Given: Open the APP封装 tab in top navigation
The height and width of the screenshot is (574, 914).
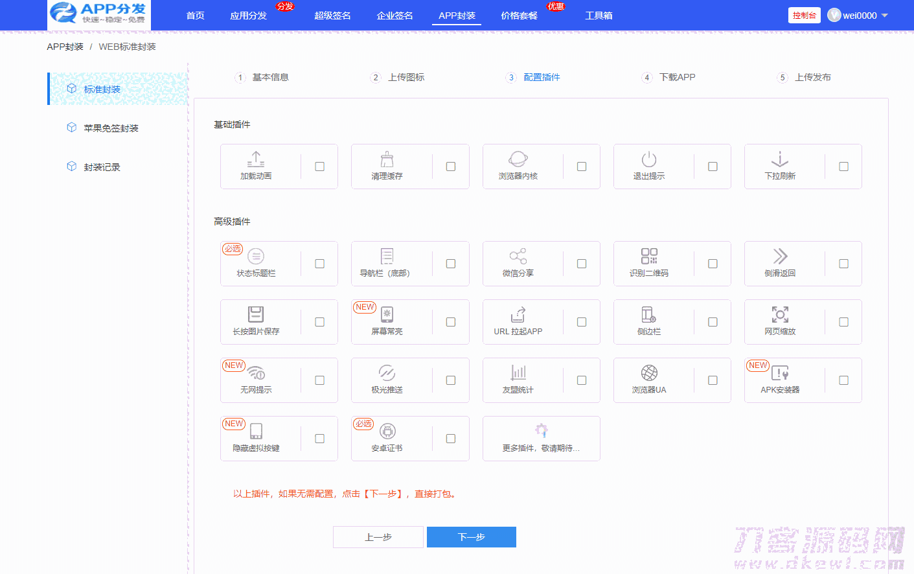Looking at the screenshot, I should (457, 16).
